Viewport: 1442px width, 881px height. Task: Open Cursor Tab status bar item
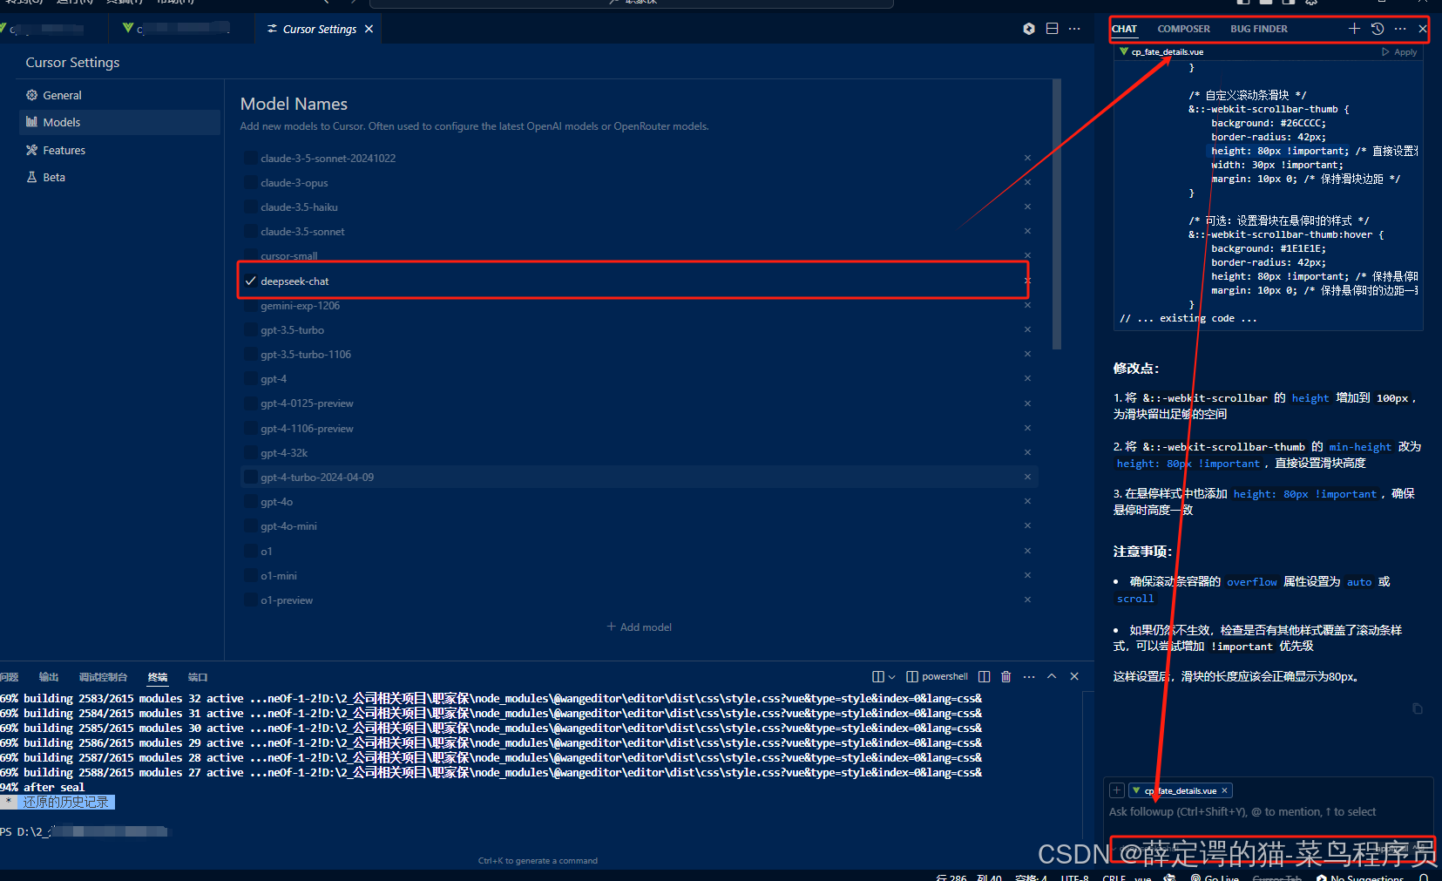click(x=1277, y=877)
